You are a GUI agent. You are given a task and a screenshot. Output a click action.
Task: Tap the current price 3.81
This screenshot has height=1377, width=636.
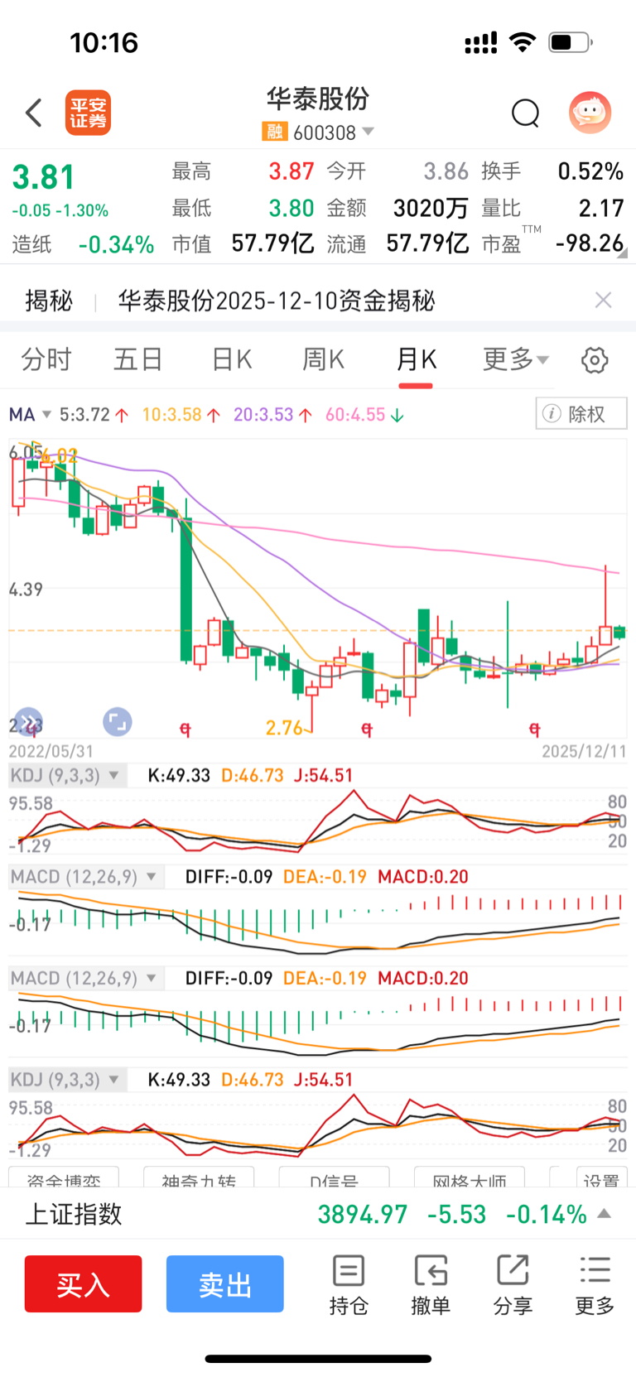43,177
